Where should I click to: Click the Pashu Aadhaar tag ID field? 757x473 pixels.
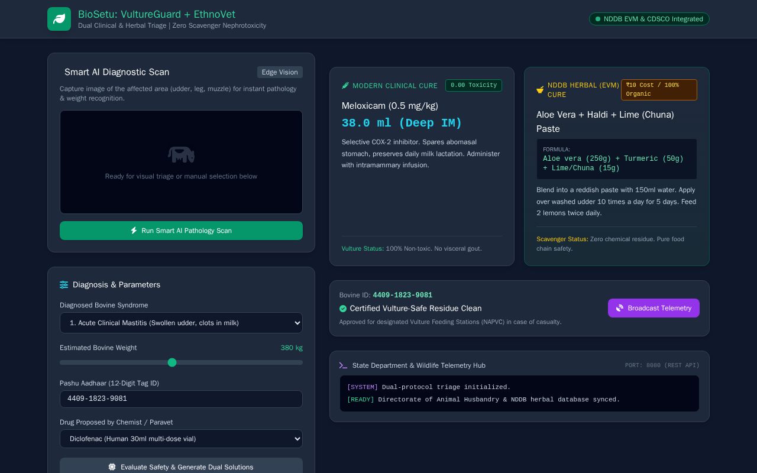tap(181, 399)
